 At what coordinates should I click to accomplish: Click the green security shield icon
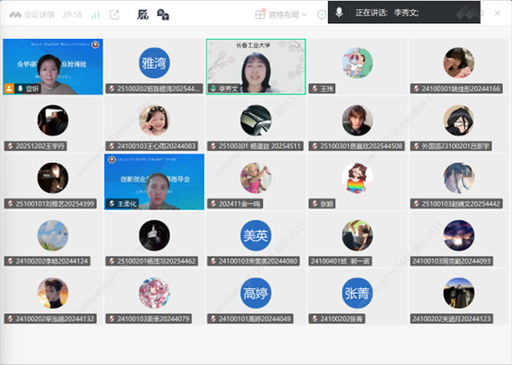tap(321, 15)
